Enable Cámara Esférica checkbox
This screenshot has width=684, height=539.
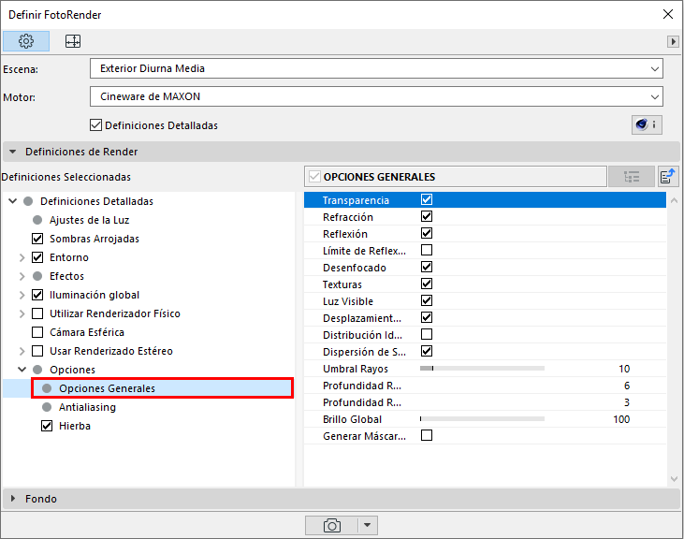(x=37, y=333)
